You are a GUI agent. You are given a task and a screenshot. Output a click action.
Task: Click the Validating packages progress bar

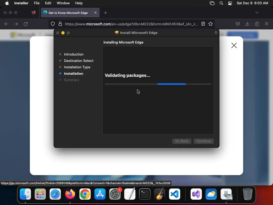(158, 84)
